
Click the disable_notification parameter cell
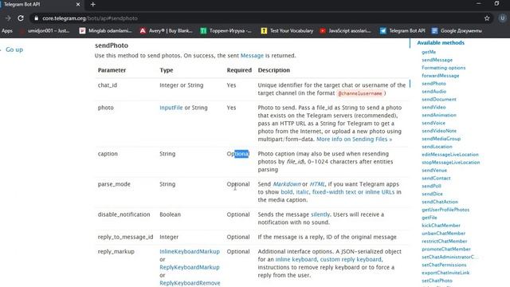pos(124,214)
